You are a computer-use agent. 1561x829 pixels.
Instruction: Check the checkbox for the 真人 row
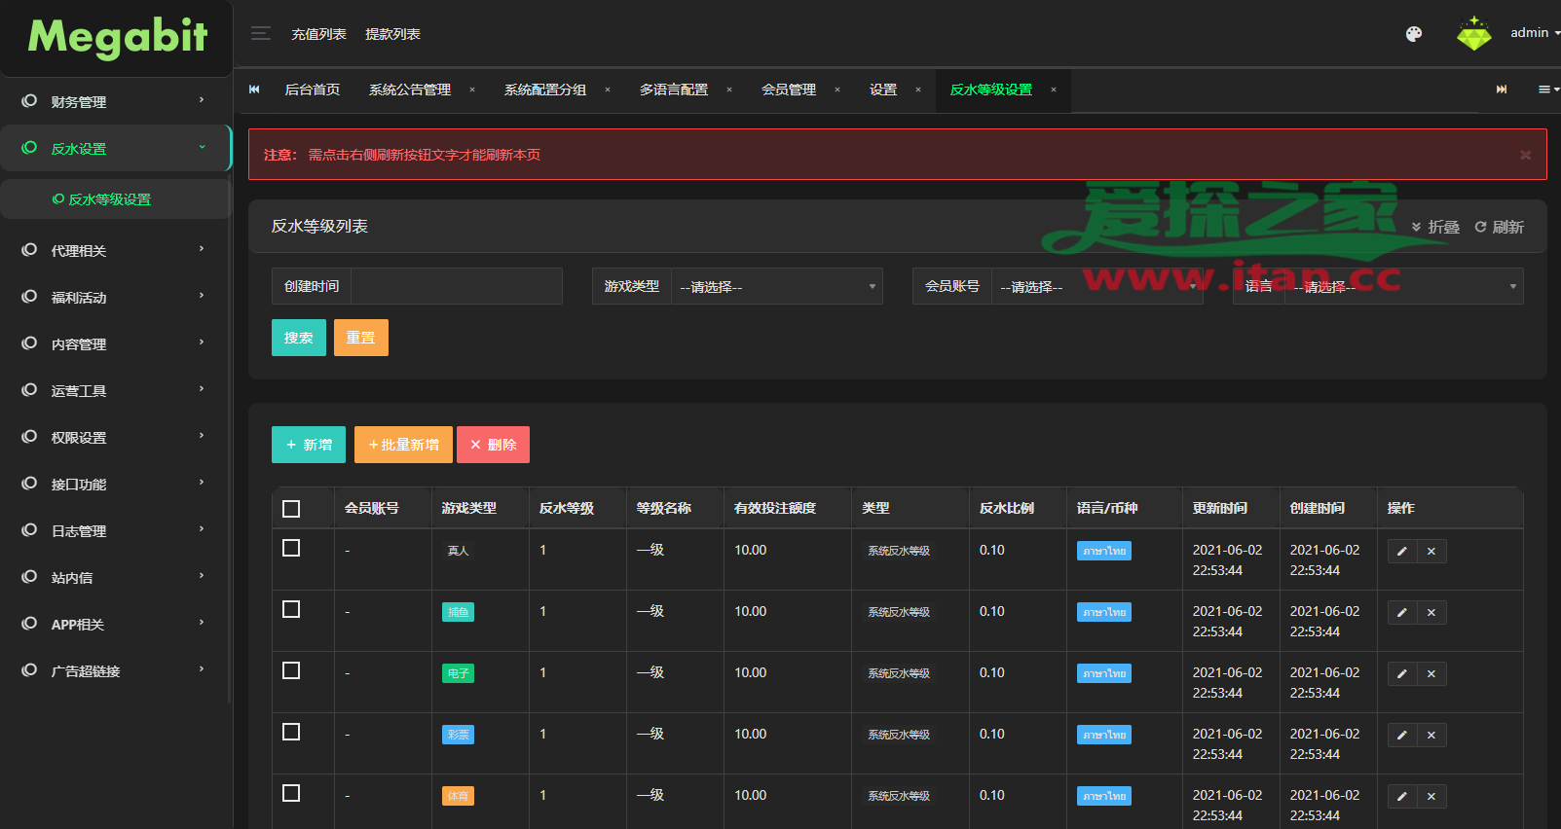(291, 549)
